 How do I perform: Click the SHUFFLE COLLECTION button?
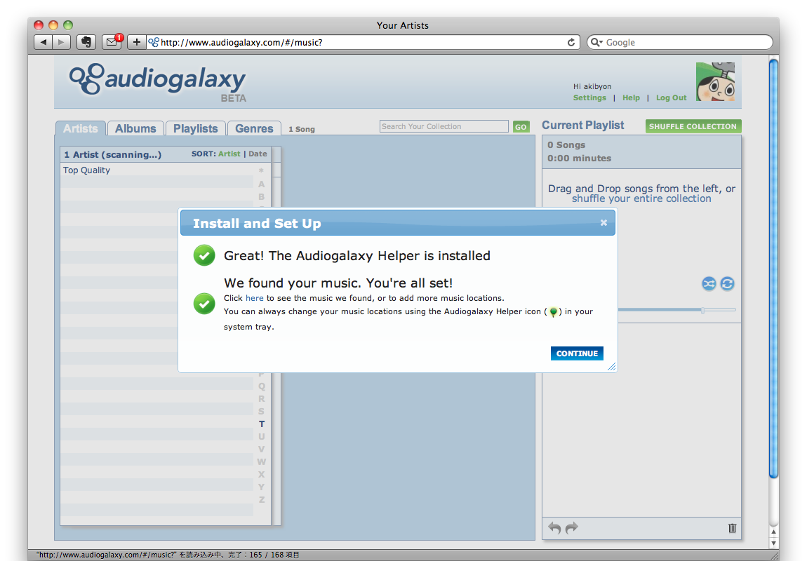693,126
